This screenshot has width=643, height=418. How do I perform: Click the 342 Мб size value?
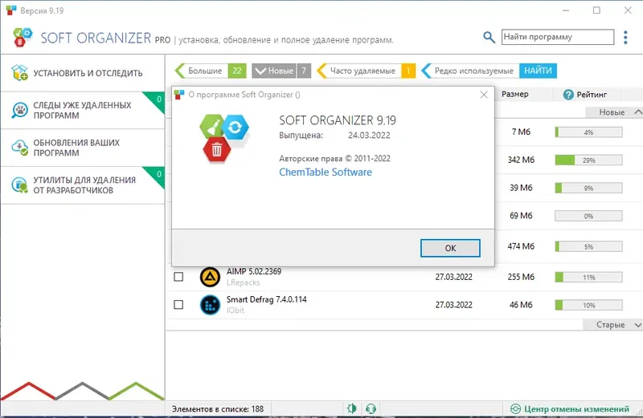point(521,160)
